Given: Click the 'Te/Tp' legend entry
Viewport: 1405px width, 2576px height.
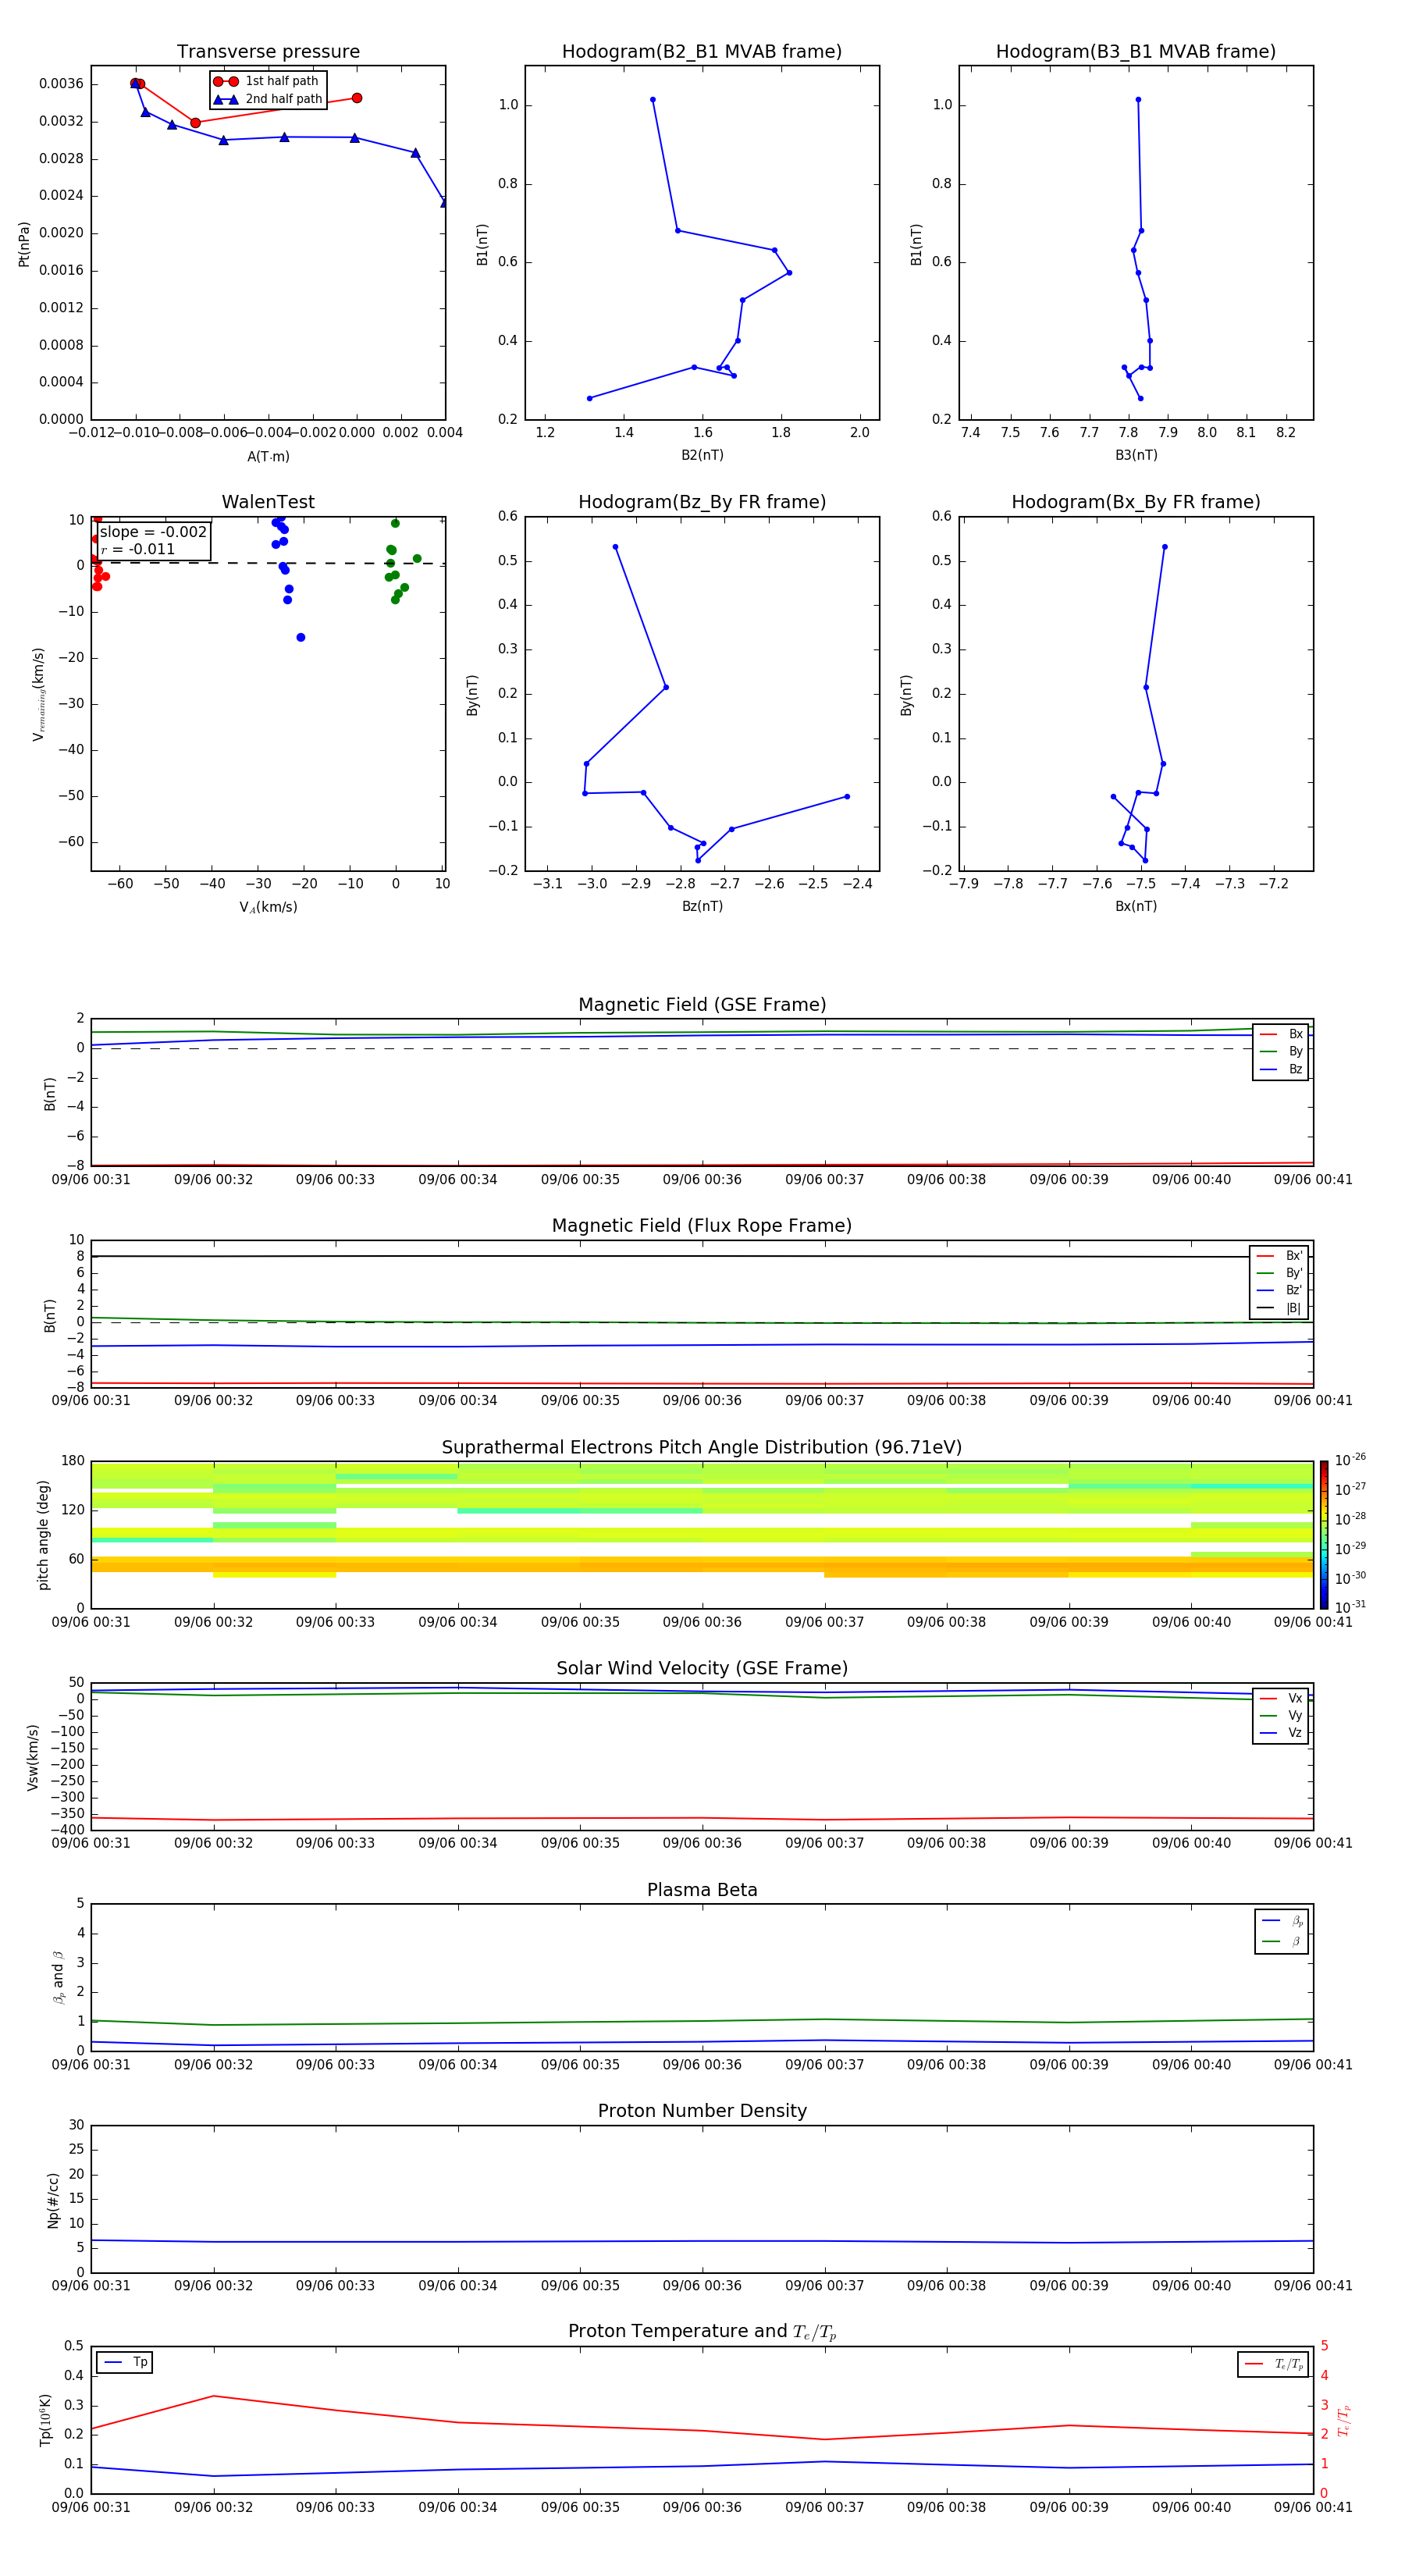Looking at the screenshot, I should coord(1273,2364).
